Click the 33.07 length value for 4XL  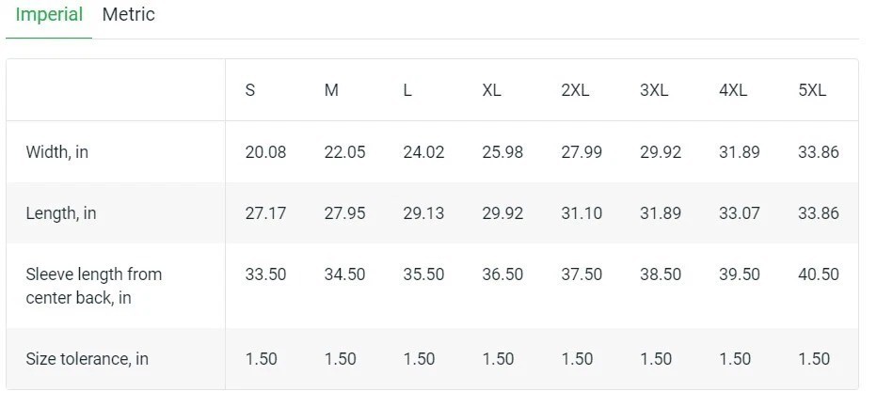tap(740, 213)
